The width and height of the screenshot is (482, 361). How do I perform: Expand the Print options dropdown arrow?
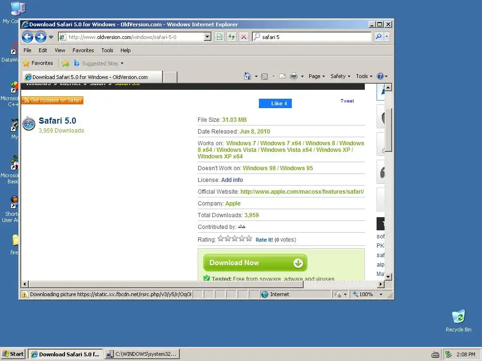click(303, 77)
